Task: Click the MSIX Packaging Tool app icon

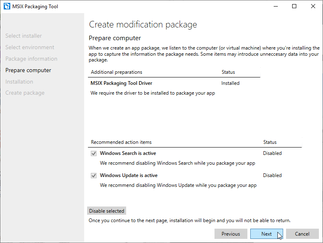Action: point(7,7)
